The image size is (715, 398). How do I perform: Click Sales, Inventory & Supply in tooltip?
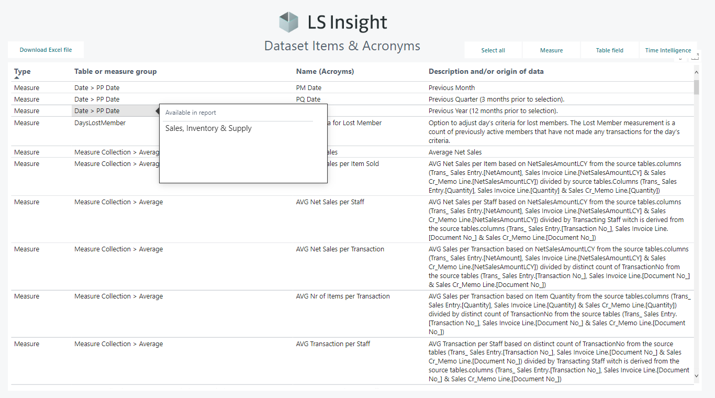point(208,128)
